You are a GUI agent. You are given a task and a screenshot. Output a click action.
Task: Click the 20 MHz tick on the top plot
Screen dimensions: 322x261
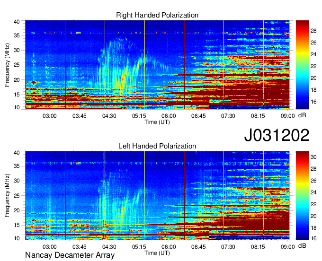[x=17, y=80]
